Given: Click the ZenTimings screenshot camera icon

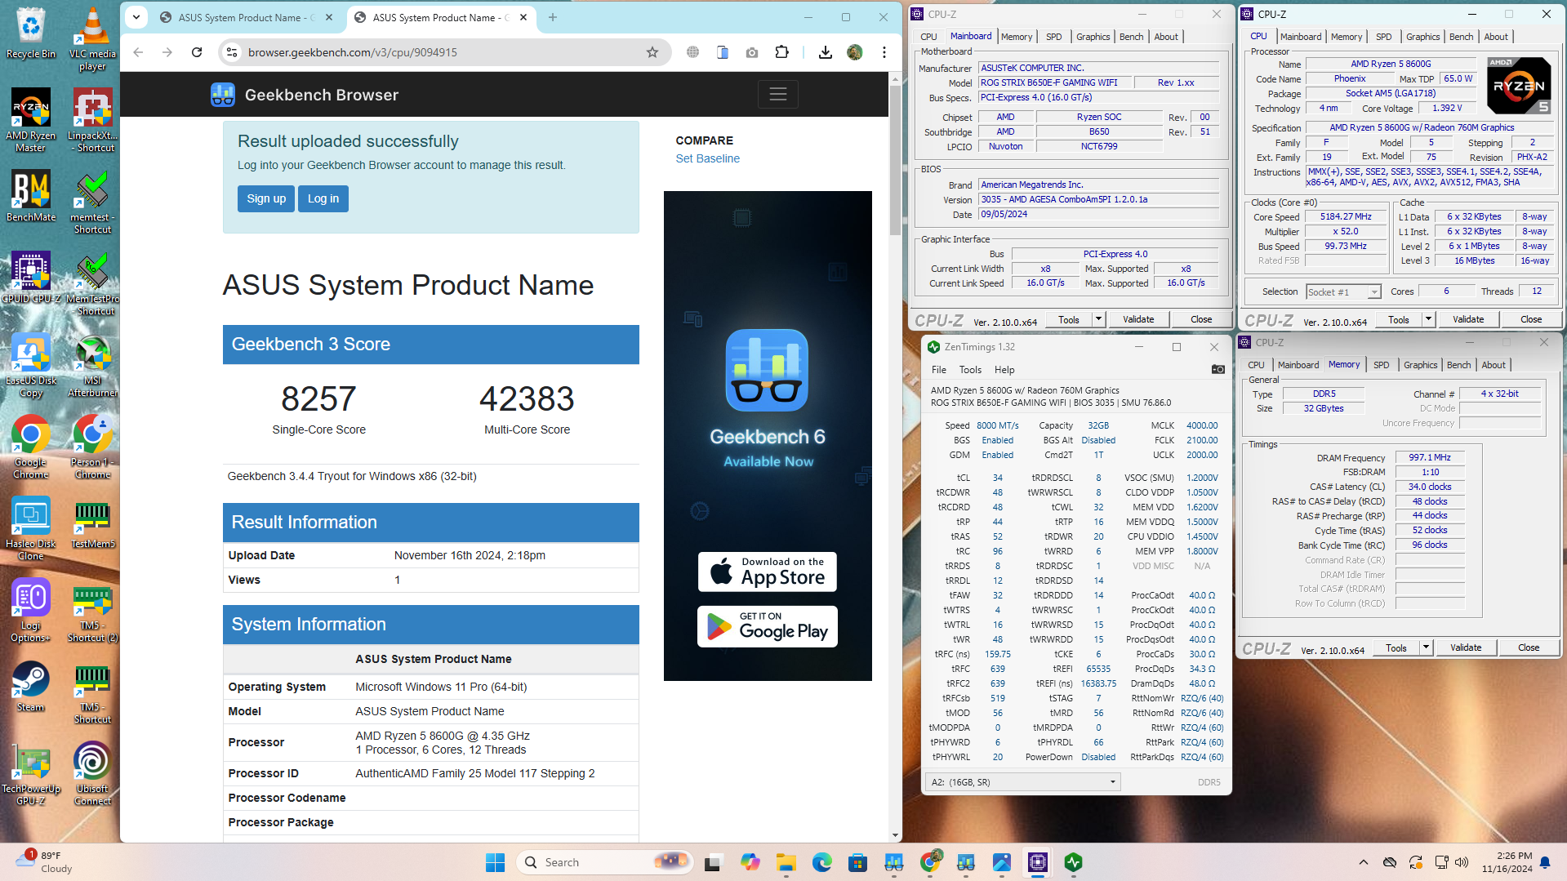Looking at the screenshot, I should click(1218, 369).
